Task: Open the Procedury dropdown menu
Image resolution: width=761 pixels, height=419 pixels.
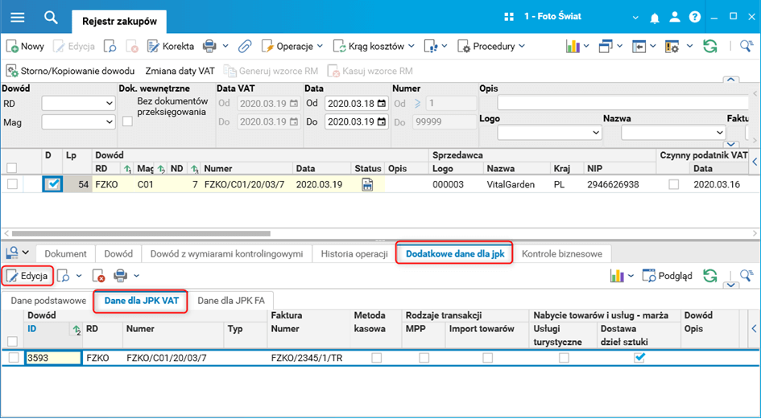Action: (x=491, y=47)
